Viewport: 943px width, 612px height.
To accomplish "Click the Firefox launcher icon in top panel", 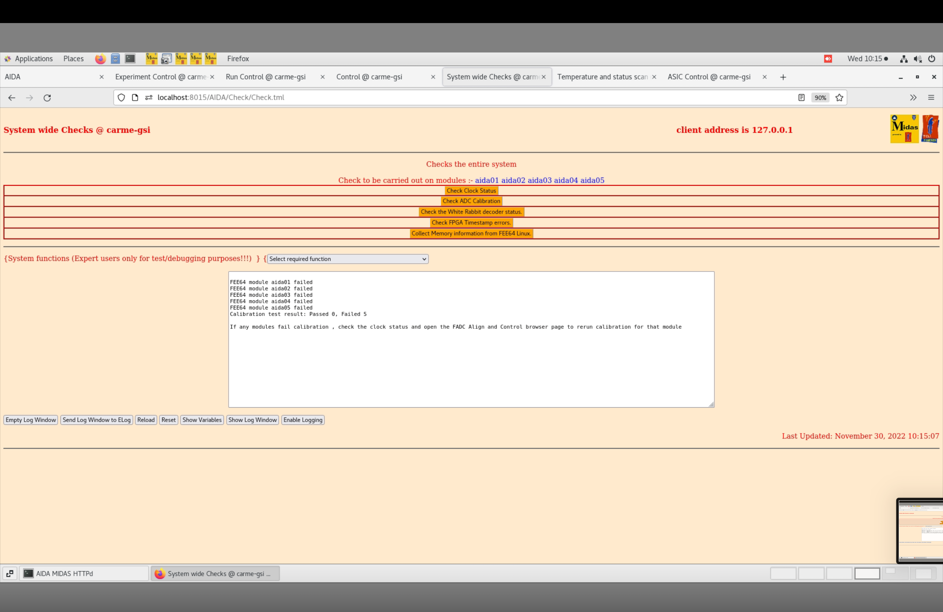I will point(100,59).
